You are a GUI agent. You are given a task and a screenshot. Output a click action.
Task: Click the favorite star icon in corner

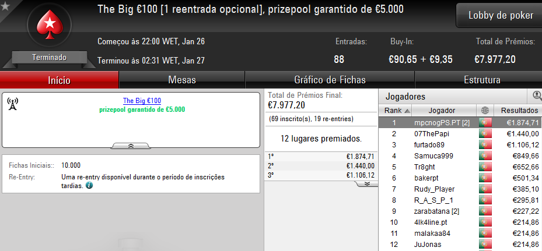pyautogui.click(x=5, y=6)
